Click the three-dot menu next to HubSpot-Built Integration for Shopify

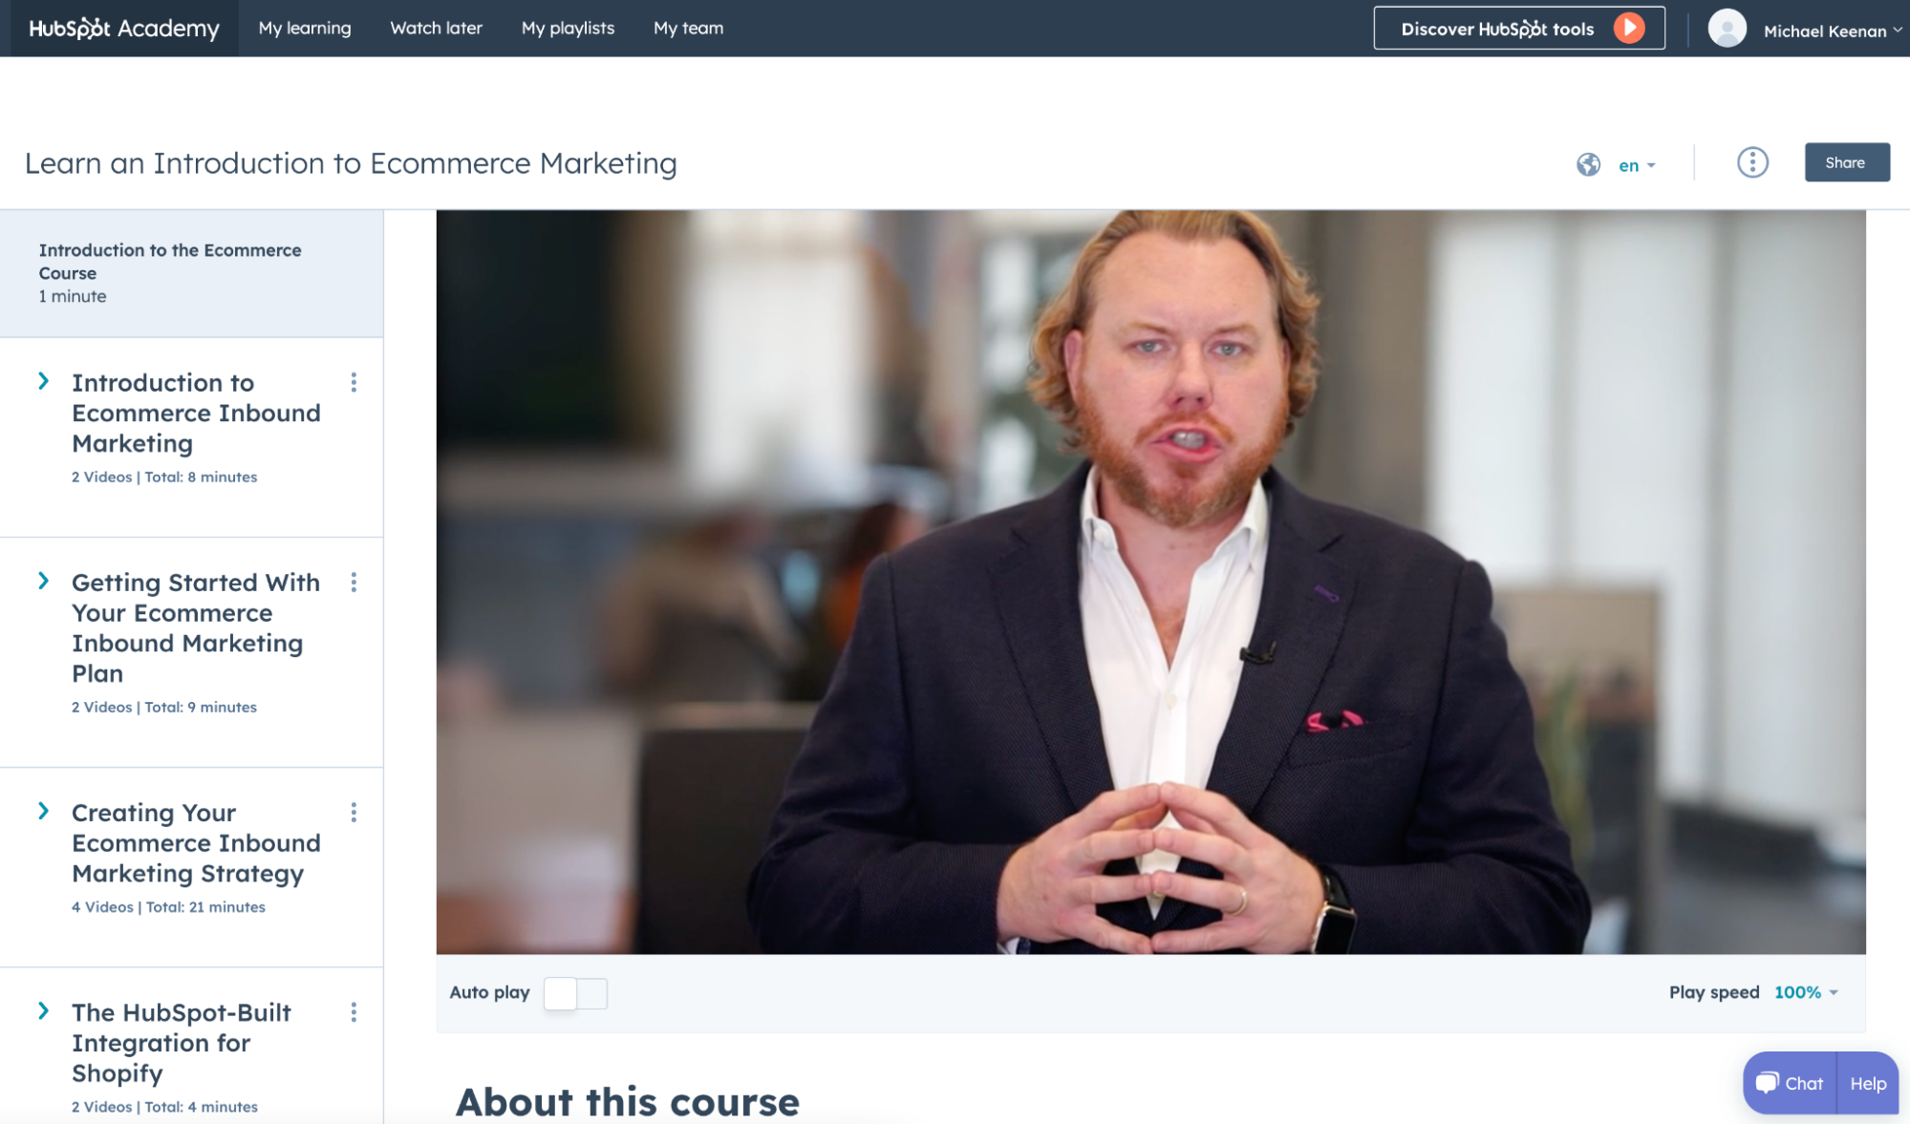pos(354,1012)
